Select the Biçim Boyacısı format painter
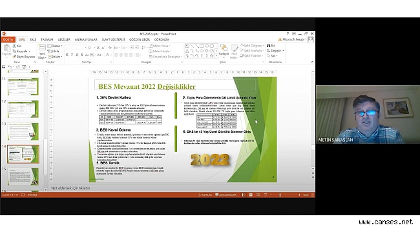Screen dimensions: 420x232 tap(24, 57)
